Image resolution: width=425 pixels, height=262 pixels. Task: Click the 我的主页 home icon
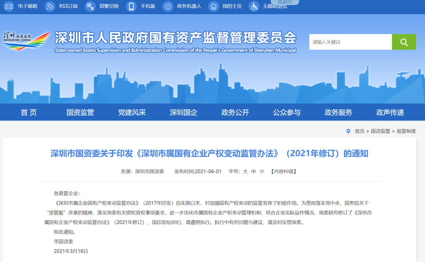pos(213,6)
